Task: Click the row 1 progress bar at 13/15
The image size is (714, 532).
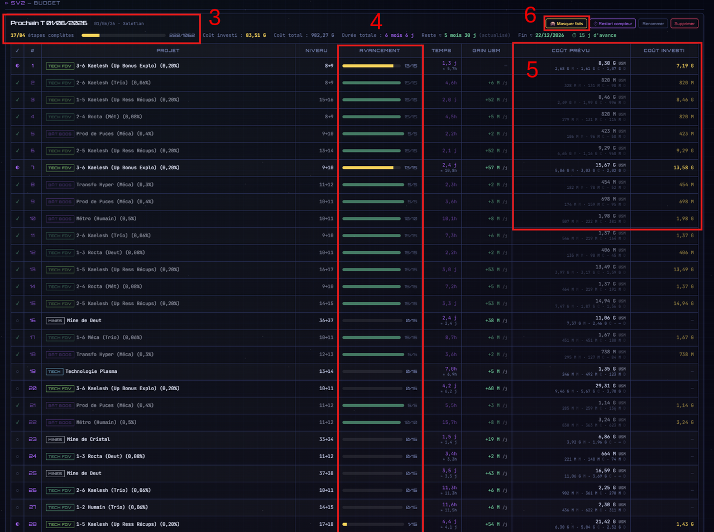Action: [x=371, y=66]
